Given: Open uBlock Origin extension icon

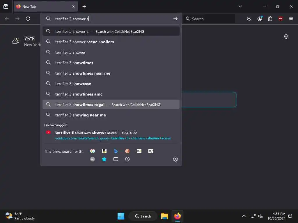Looking at the screenshot, I should [281, 19].
